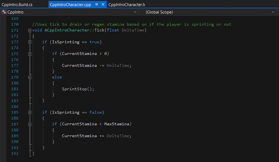This screenshot has height=162, width=279.
Task: Click CurrentStamina in the line 187 condition
Action: click(79, 124)
